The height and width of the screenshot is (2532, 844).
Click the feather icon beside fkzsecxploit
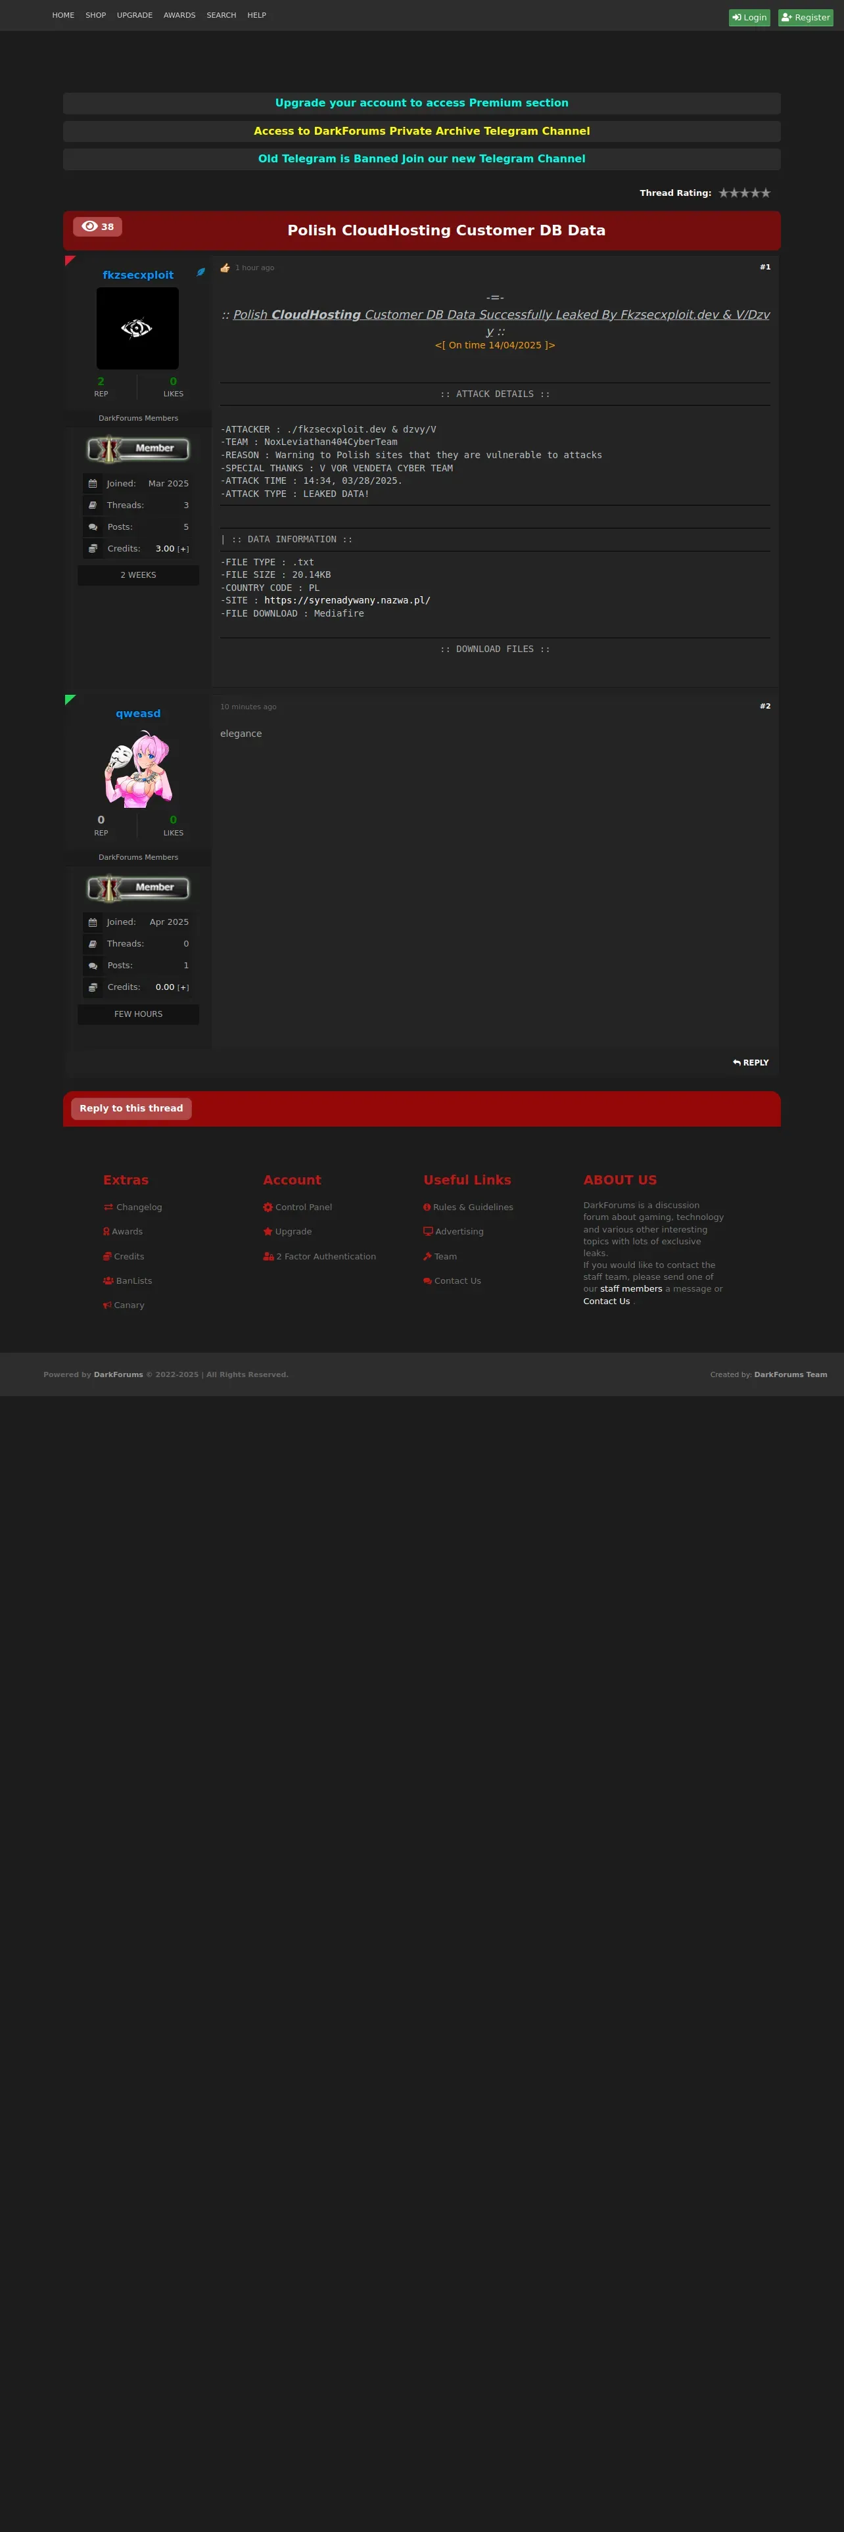200,272
